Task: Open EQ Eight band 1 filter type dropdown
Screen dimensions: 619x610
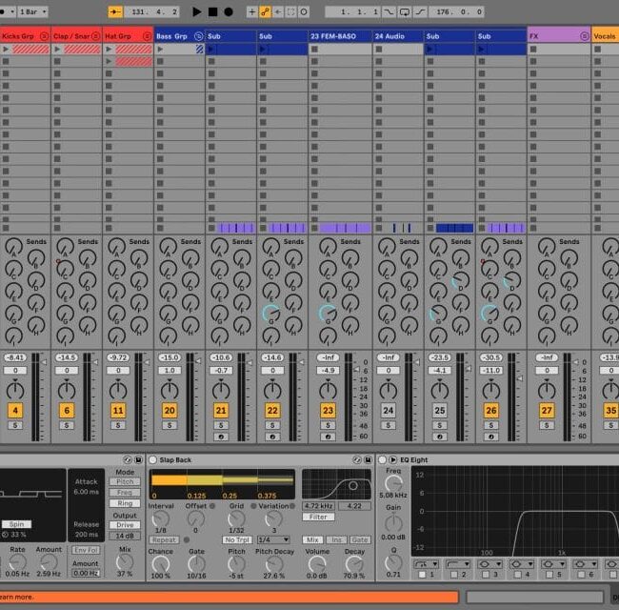Action: pos(427,563)
